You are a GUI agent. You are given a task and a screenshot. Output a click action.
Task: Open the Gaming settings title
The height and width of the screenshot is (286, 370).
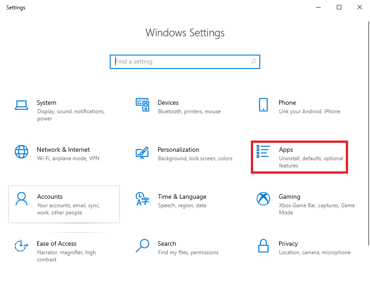coord(289,196)
